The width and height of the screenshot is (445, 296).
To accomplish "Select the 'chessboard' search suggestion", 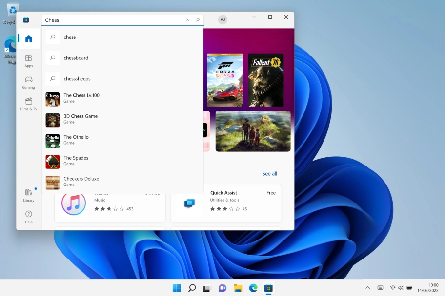I will click(76, 58).
